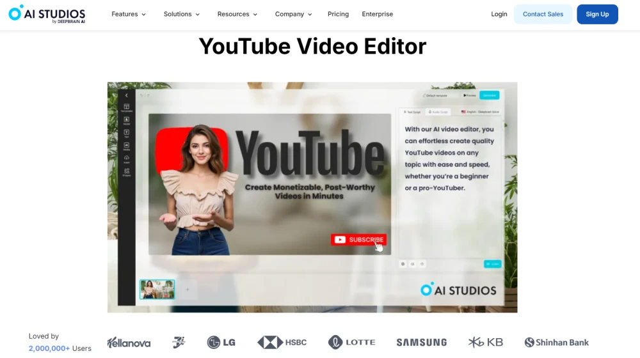Click the Shinhan Bank logo
Image resolution: width=640 pixels, height=358 pixels.
pyautogui.click(x=557, y=343)
